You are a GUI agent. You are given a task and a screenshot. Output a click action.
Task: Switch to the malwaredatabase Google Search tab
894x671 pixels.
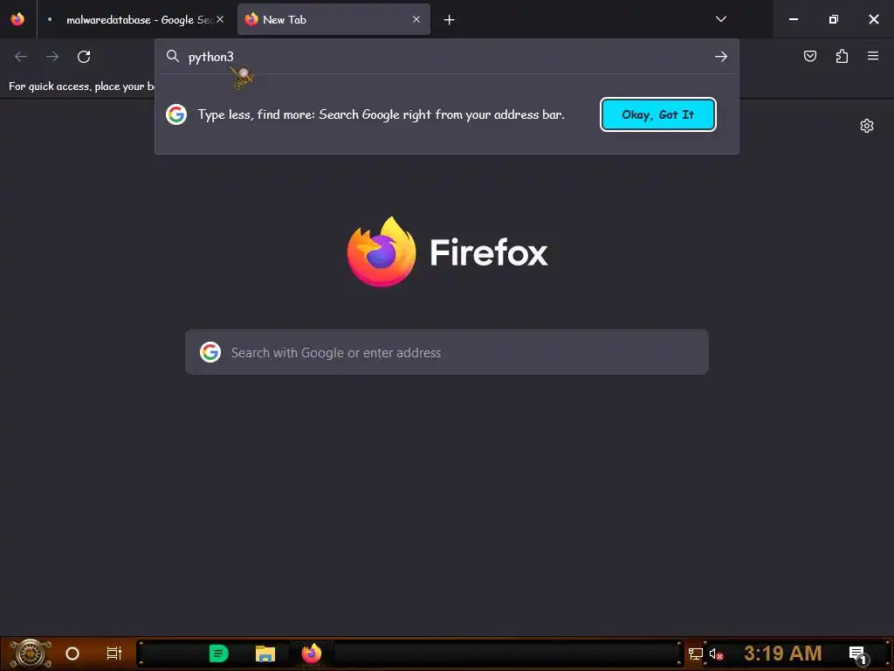tap(134, 19)
